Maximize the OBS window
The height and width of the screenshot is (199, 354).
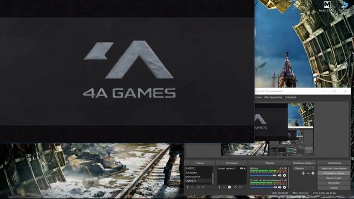pos(334,91)
